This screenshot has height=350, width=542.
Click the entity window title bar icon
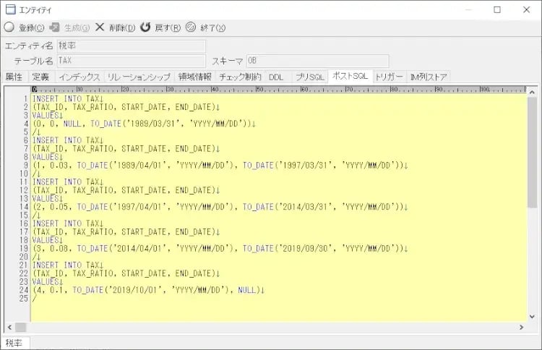[x=10, y=9]
